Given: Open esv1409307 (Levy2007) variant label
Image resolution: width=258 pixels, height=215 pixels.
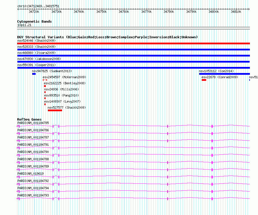Looking at the screenshot, I should (x=62, y=101).
